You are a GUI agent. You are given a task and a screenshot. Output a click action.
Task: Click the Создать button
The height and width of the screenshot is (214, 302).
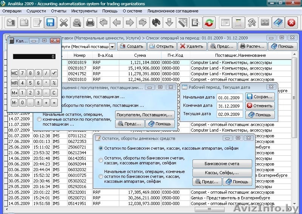(x=131, y=46)
